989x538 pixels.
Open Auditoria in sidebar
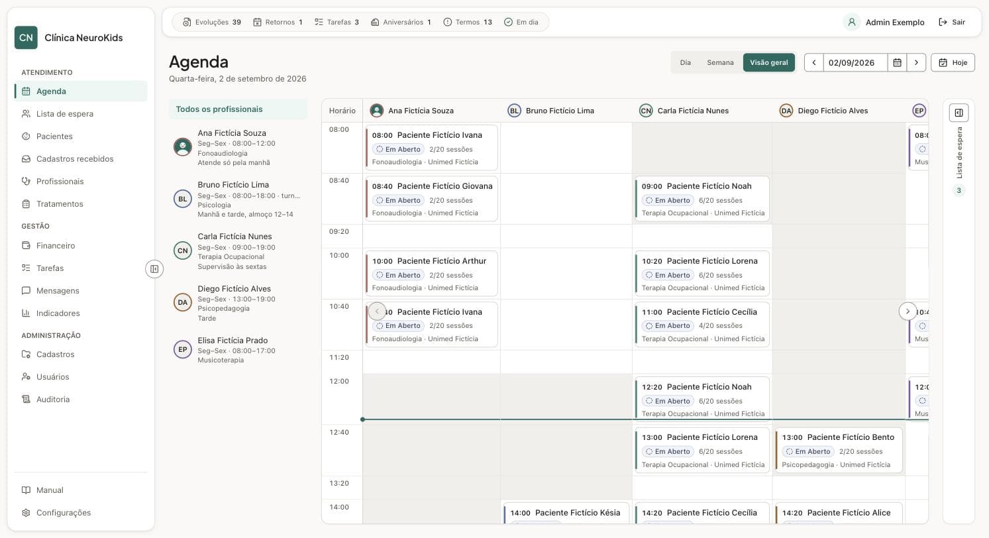coord(81,400)
